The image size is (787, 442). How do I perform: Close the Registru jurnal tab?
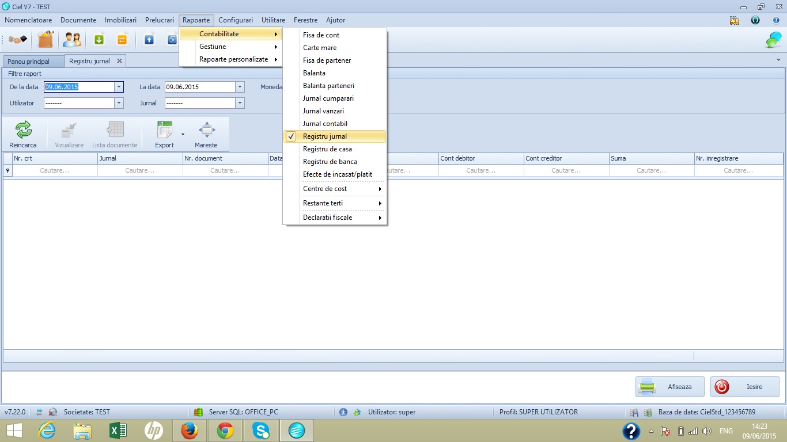coord(119,60)
